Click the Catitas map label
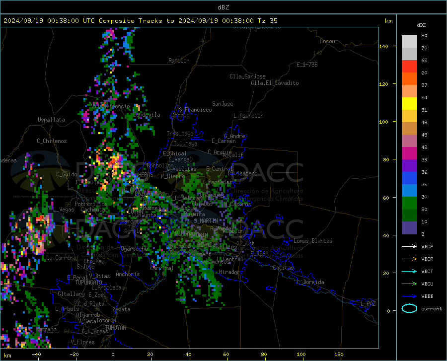Screen dimensions: 447x361 click(283, 268)
